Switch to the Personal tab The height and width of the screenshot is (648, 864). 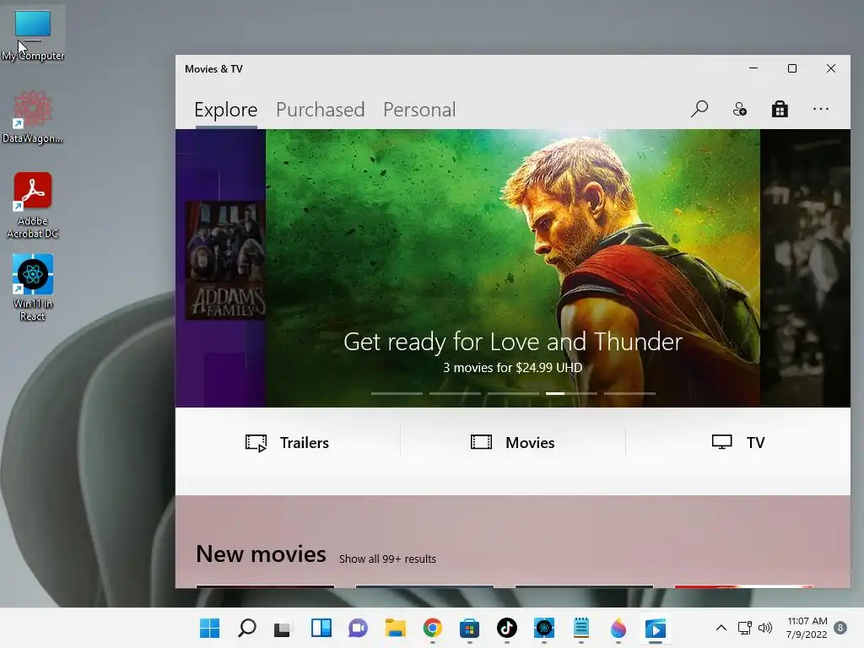419,110
